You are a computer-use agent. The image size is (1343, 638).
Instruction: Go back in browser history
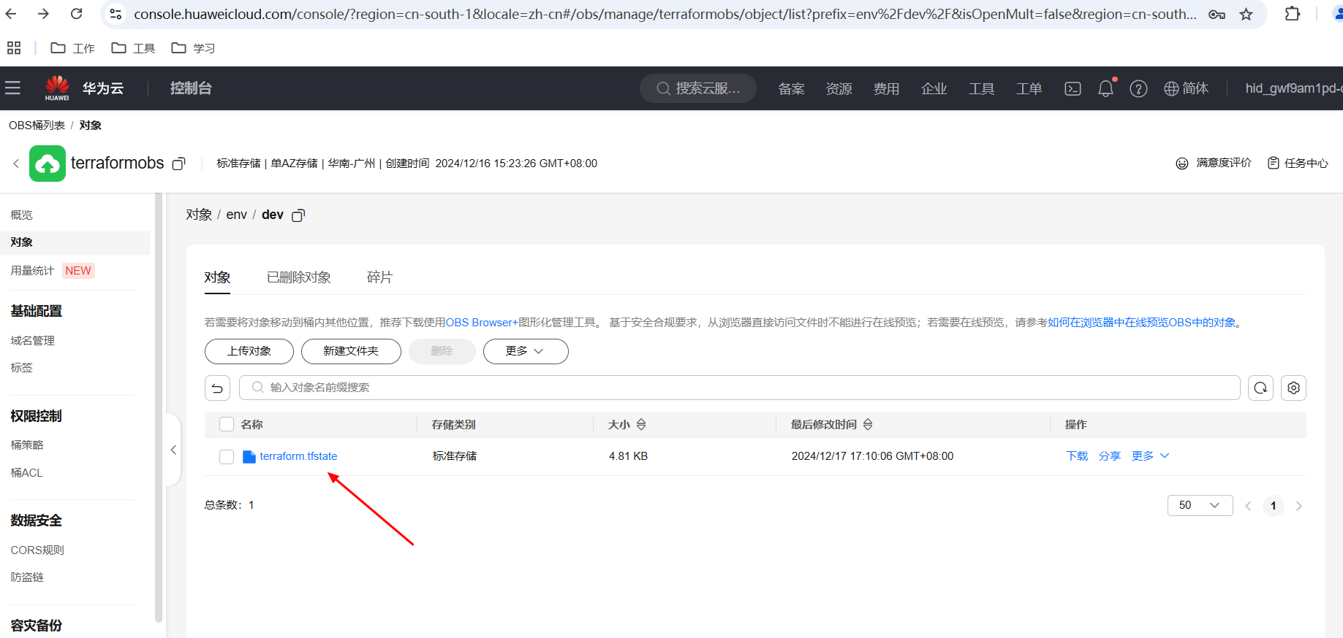point(11,14)
